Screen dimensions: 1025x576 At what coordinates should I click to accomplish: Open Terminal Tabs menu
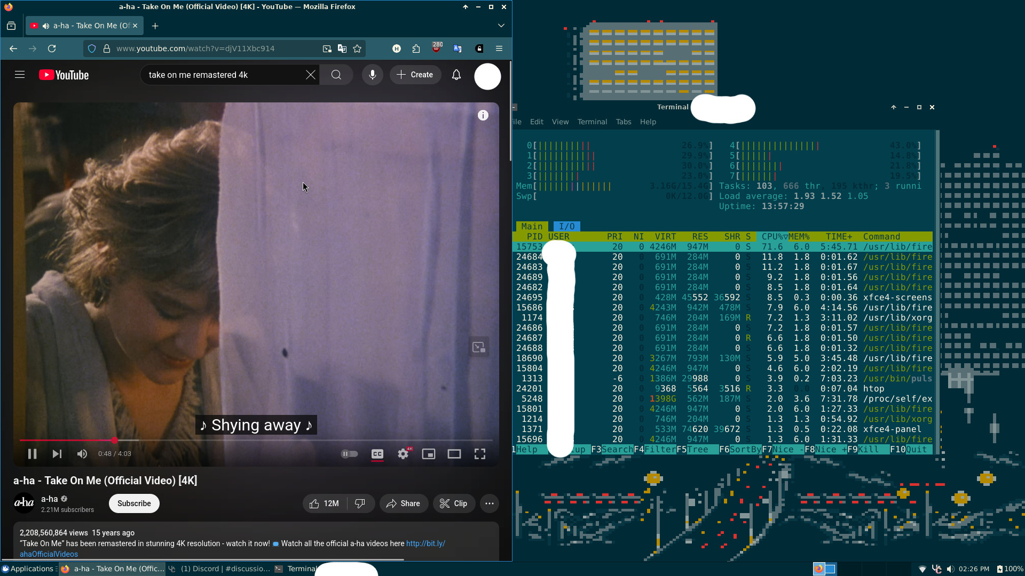point(624,122)
